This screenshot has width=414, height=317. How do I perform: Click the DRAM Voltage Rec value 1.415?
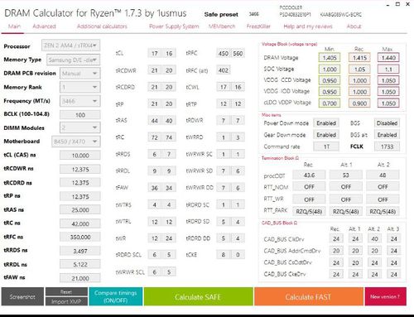(x=359, y=58)
